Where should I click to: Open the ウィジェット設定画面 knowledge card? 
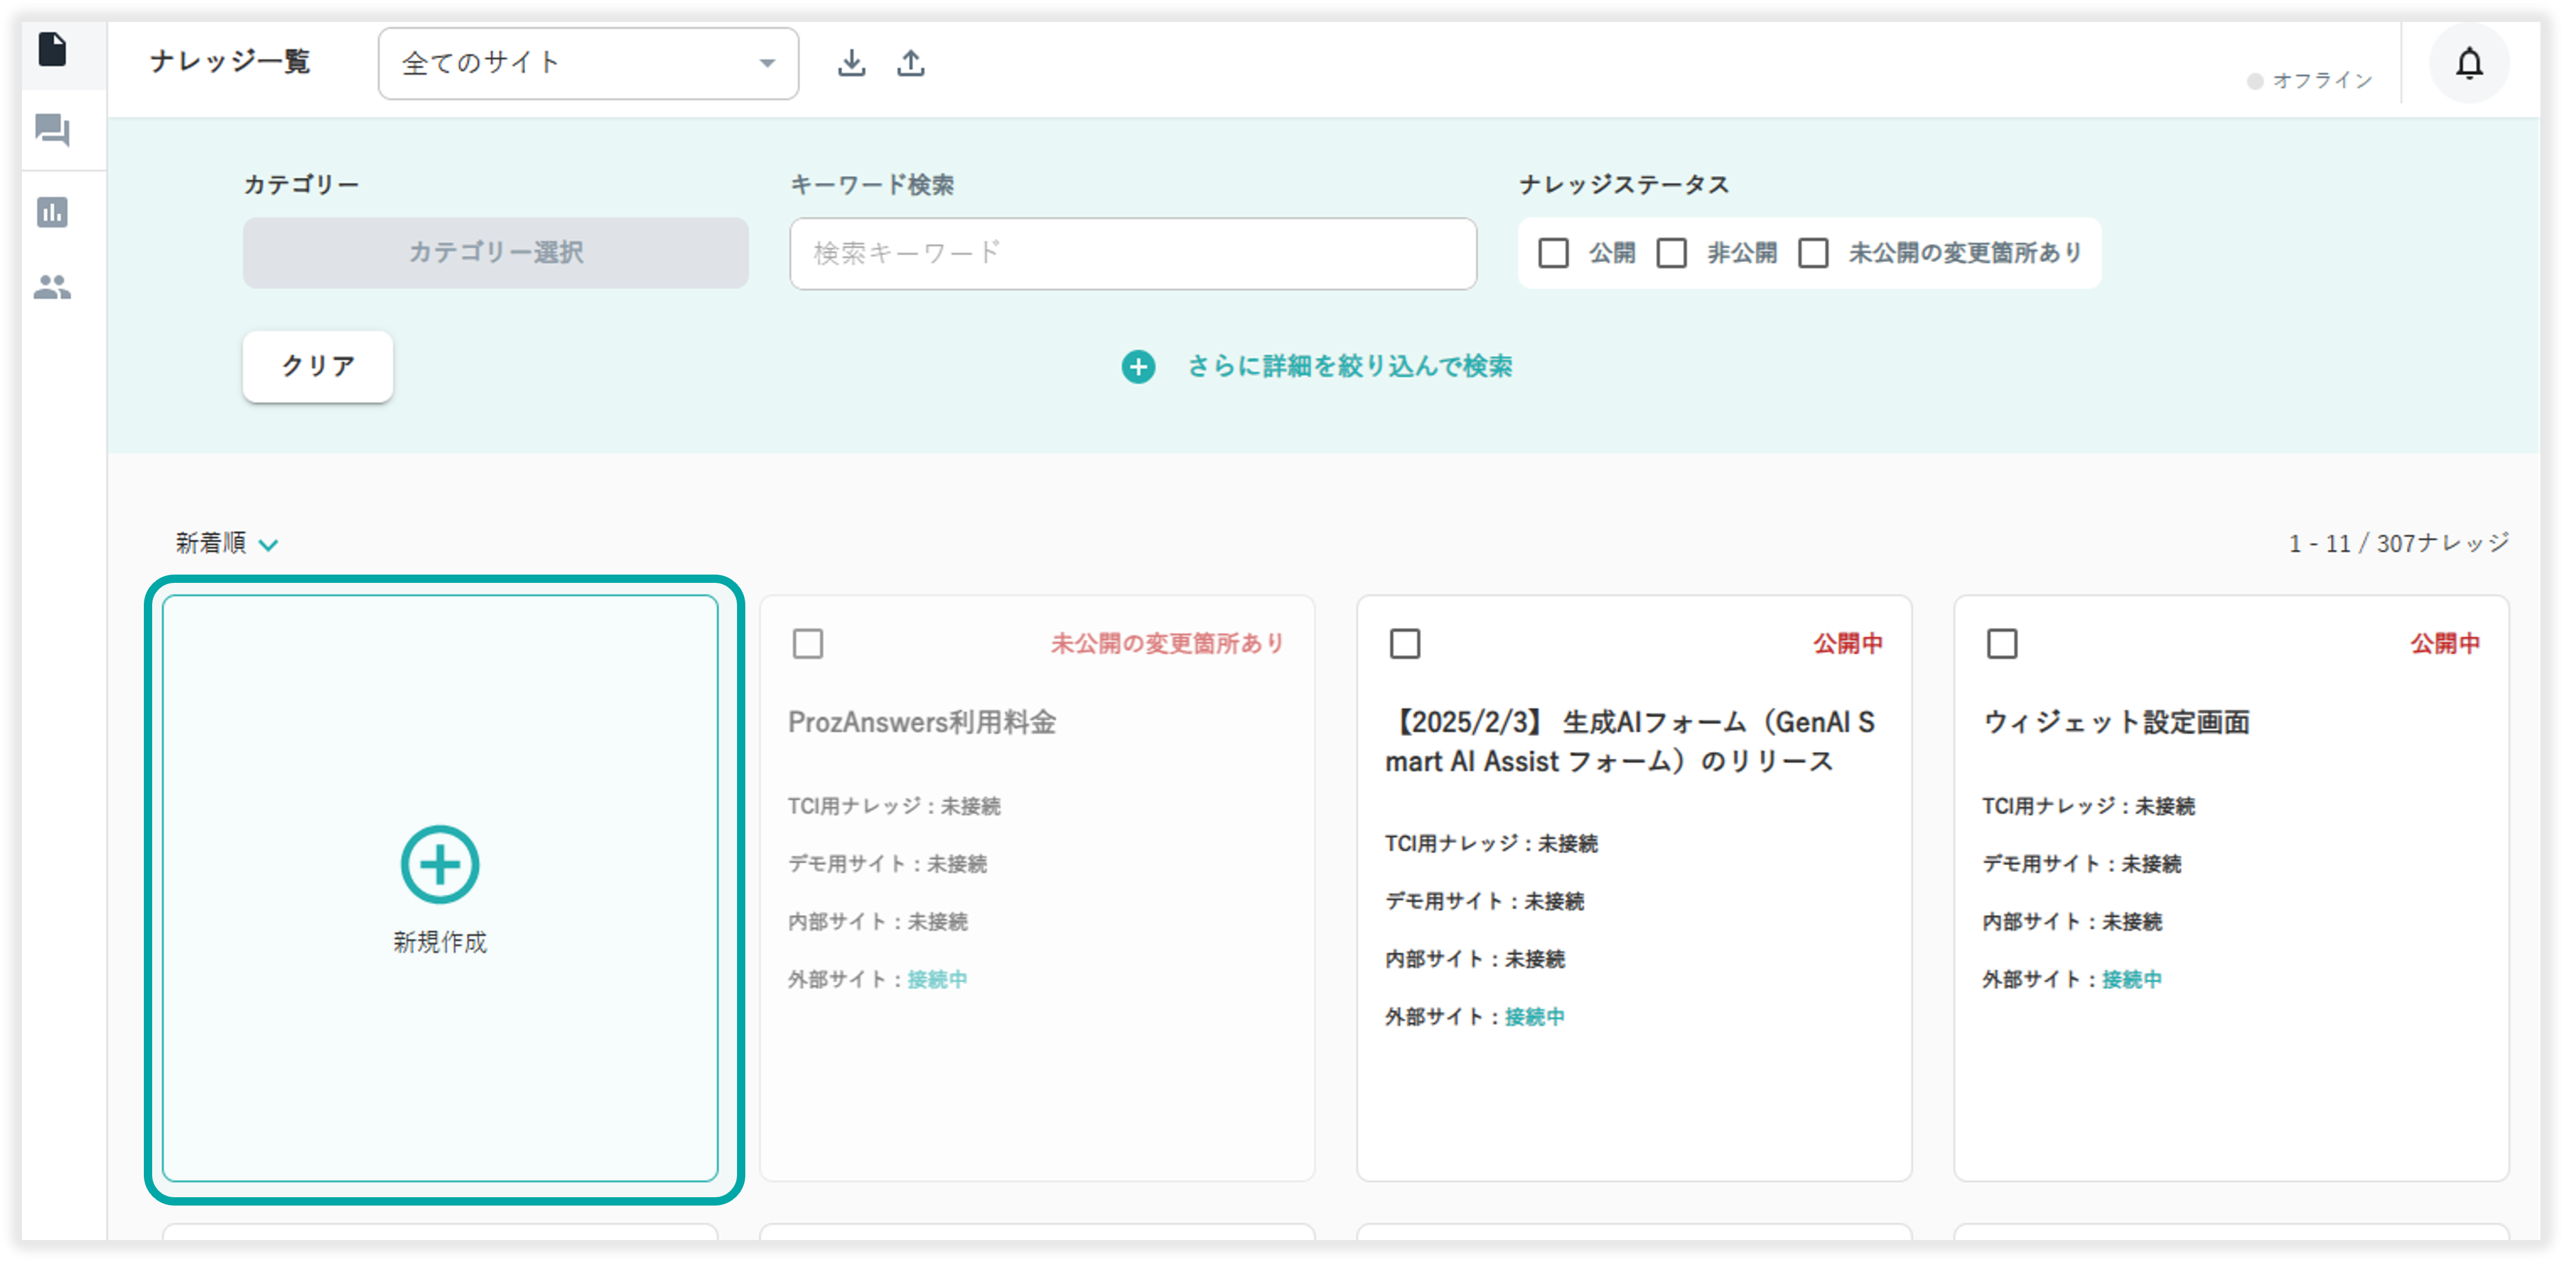pyautogui.click(x=2116, y=722)
